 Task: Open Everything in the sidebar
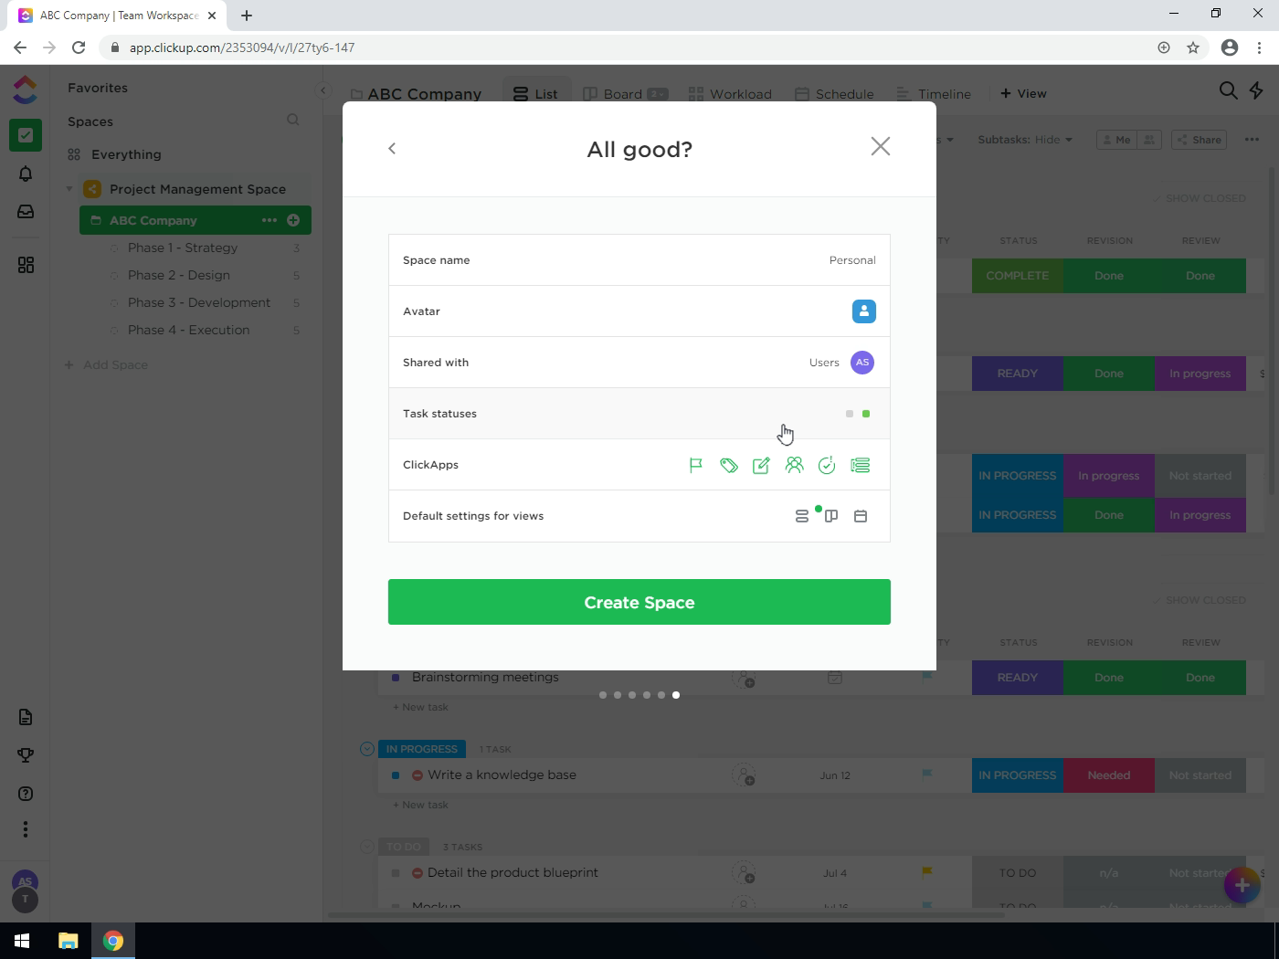[x=126, y=154]
